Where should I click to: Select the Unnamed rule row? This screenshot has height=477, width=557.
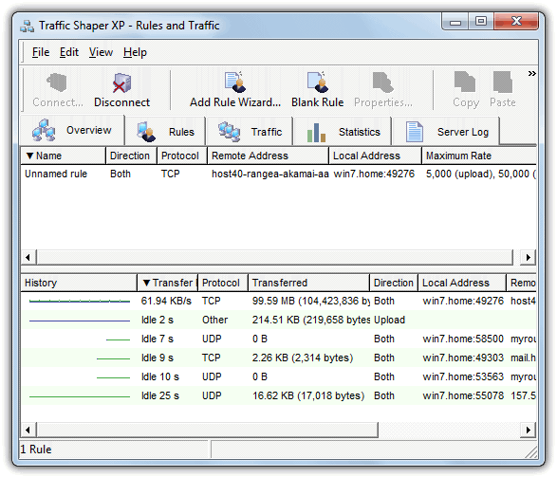(x=279, y=174)
